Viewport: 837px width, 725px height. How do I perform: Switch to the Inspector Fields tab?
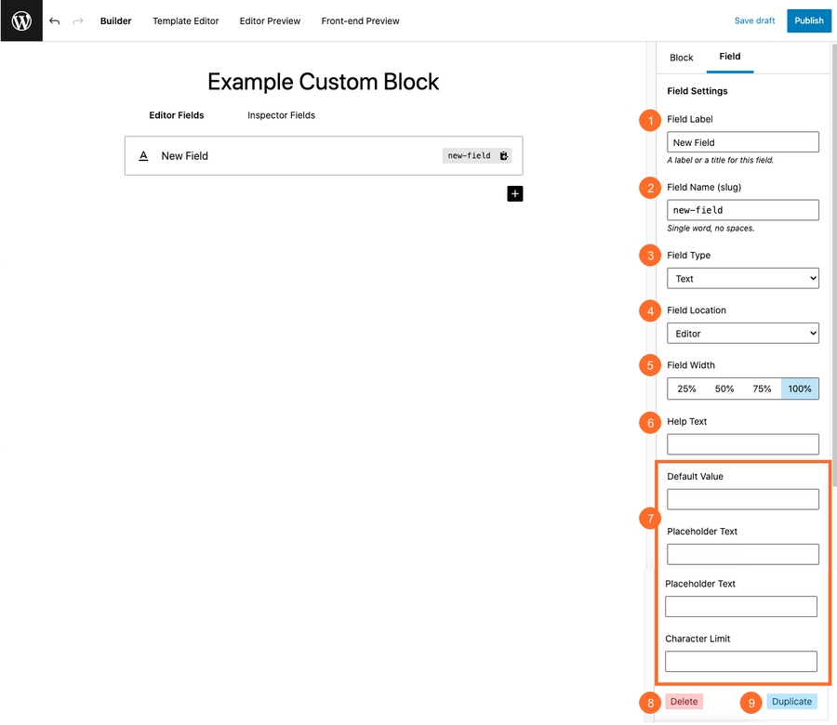coord(281,115)
